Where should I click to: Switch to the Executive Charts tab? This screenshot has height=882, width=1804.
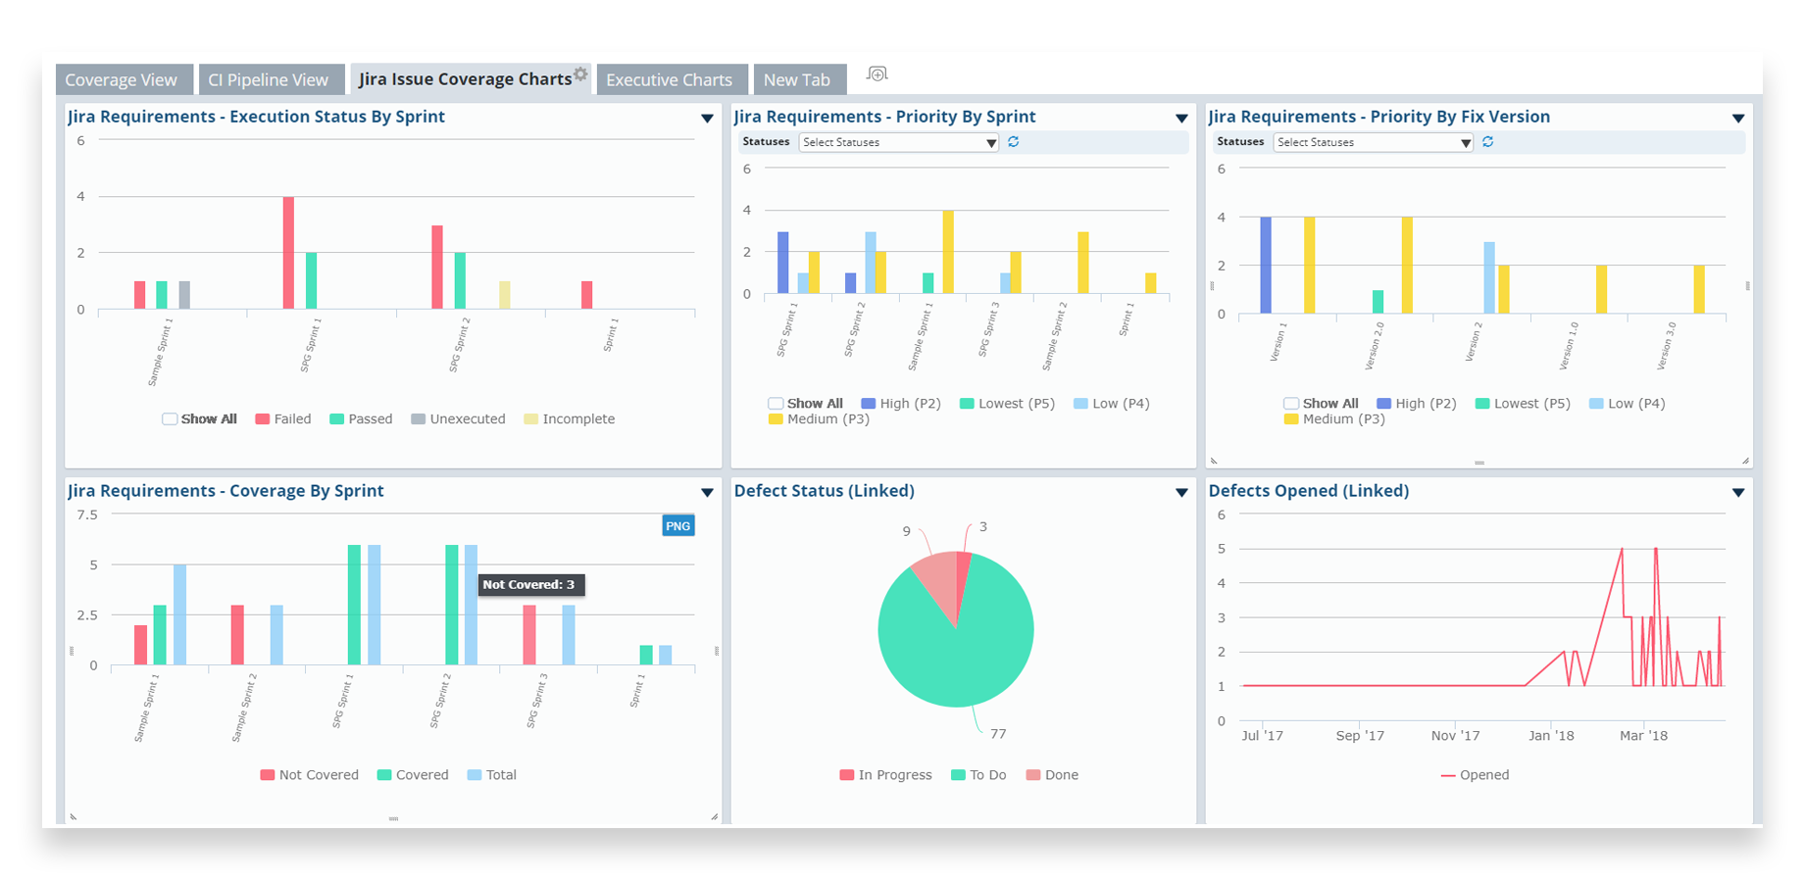click(x=672, y=78)
